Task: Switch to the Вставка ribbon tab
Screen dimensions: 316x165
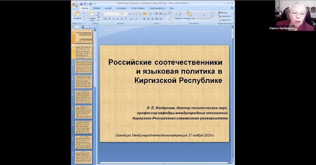Action: pyautogui.click(x=97, y=8)
